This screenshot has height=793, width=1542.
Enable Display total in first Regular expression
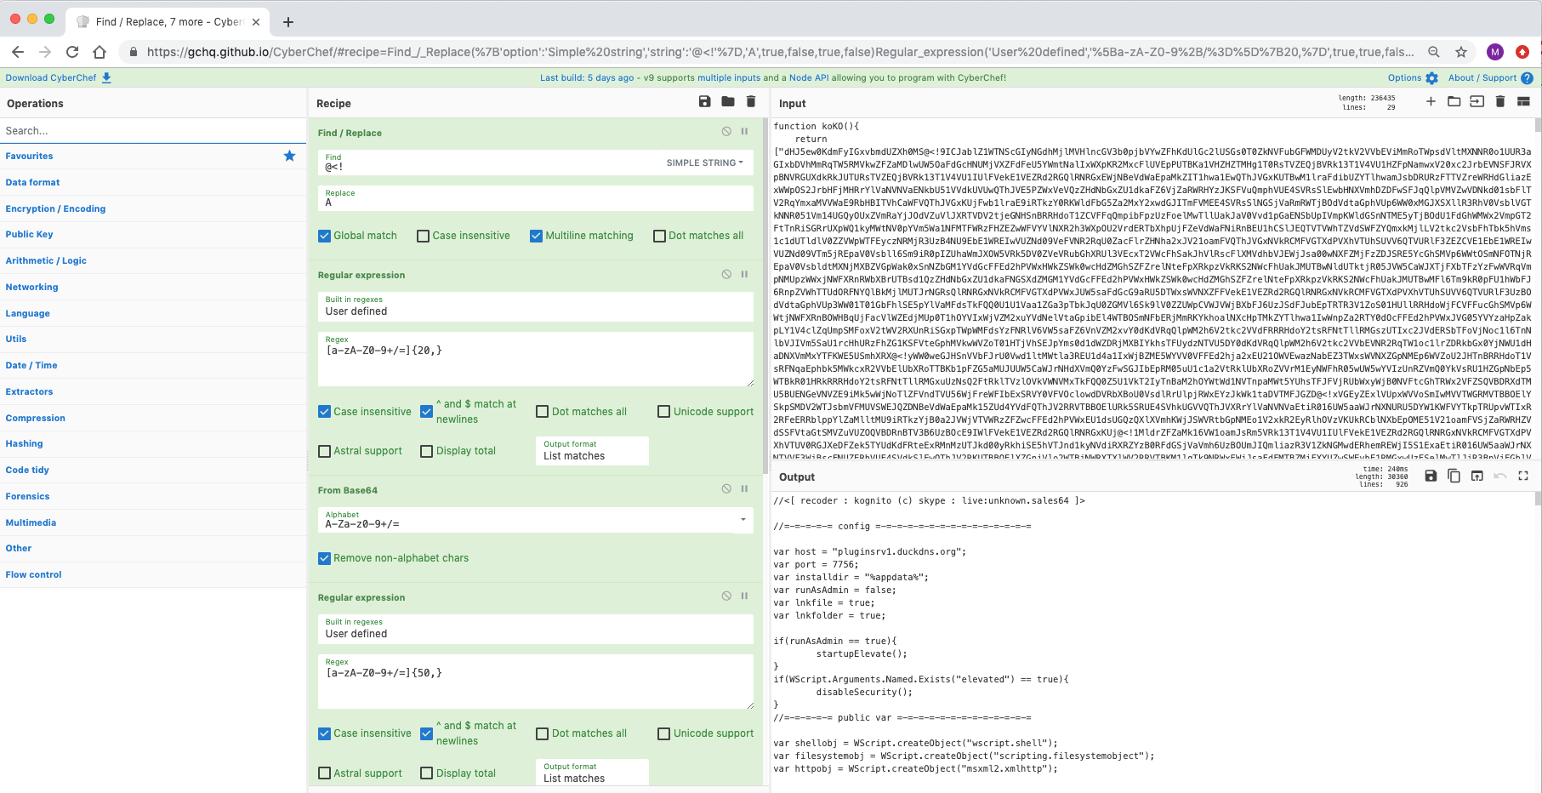tap(427, 451)
